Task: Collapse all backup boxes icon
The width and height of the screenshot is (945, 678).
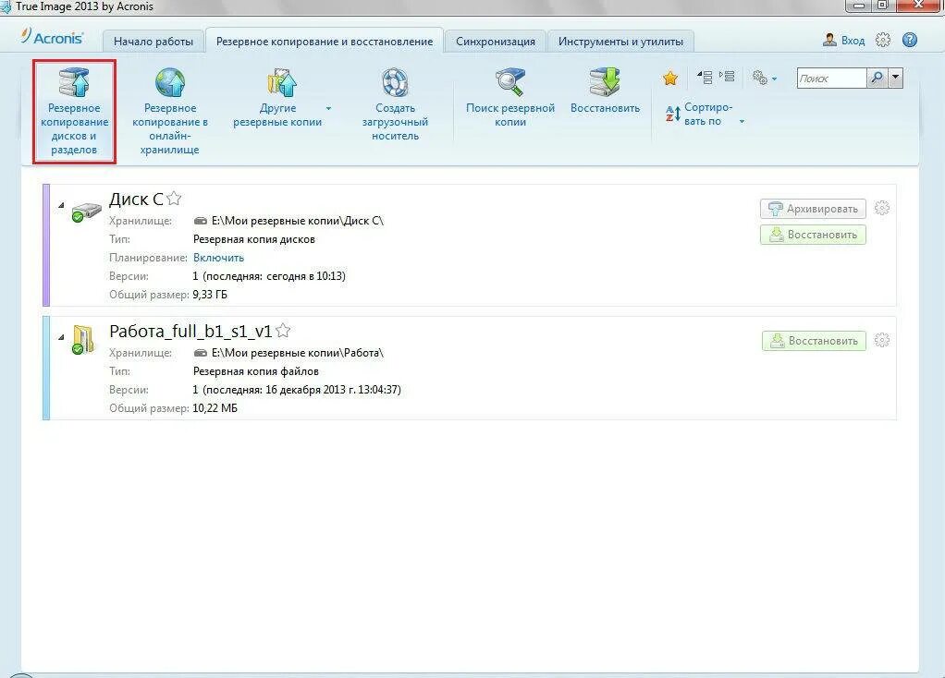Action: tap(705, 77)
